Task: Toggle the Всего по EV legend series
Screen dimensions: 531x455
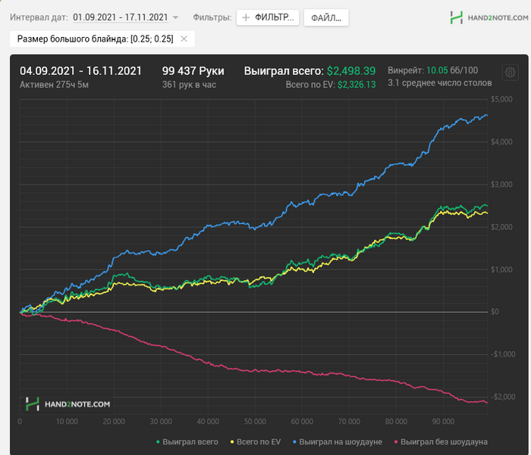Action: pyautogui.click(x=256, y=442)
